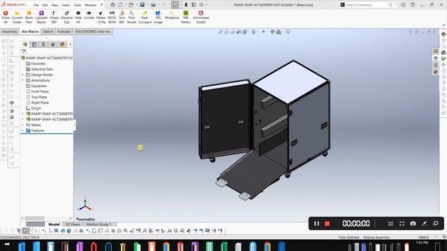The height and width of the screenshot is (251, 447).
Task: Open the dropdown arrow next to Print
Action: (159, 5)
